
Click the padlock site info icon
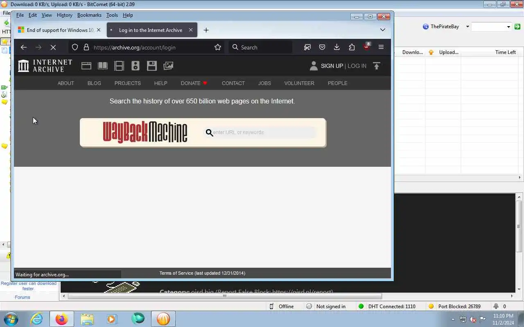tap(86, 47)
